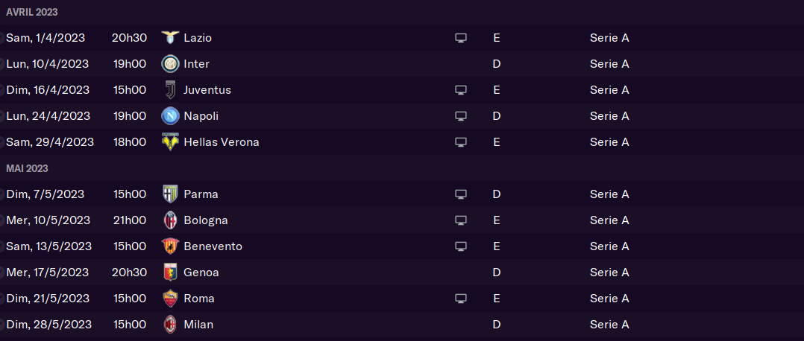The height and width of the screenshot is (341, 804).
Task: Click the TV icon on Lazio fixture
Action: tap(460, 38)
